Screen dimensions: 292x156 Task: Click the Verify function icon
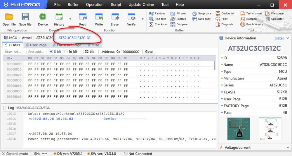131,17
